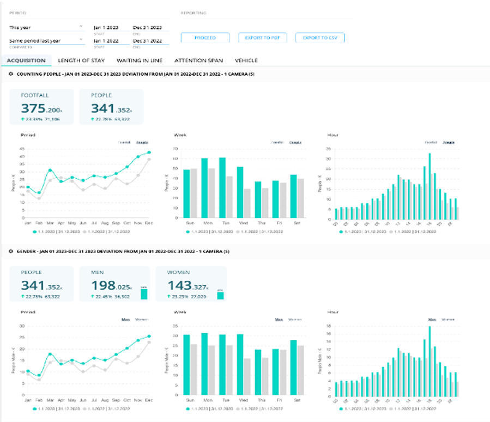Click tallest bar in counting Hour chart

(429, 186)
